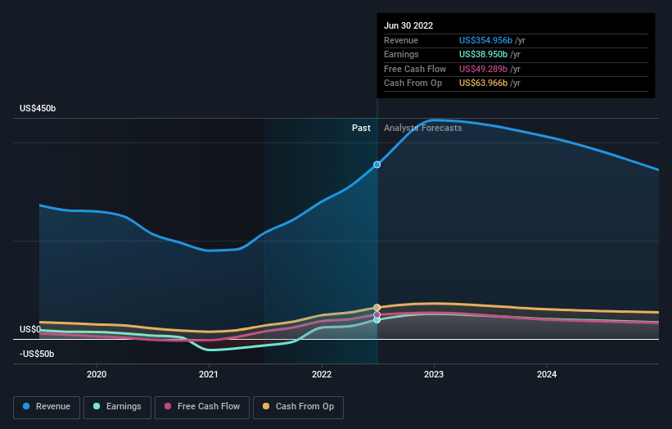This screenshot has width=672, height=429.
Task: Click the Cash From Op tooltip row label
Action: [413, 84]
